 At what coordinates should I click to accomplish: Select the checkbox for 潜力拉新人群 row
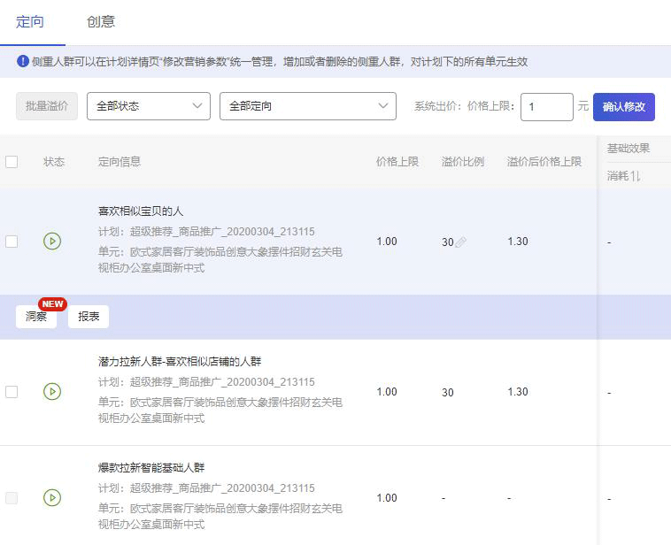pos(12,392)
